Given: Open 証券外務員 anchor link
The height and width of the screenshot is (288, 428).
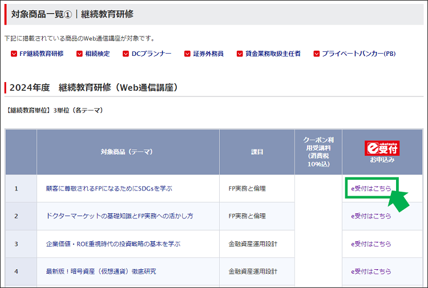Looking at the screenshot, I should [x=208, y=54].
